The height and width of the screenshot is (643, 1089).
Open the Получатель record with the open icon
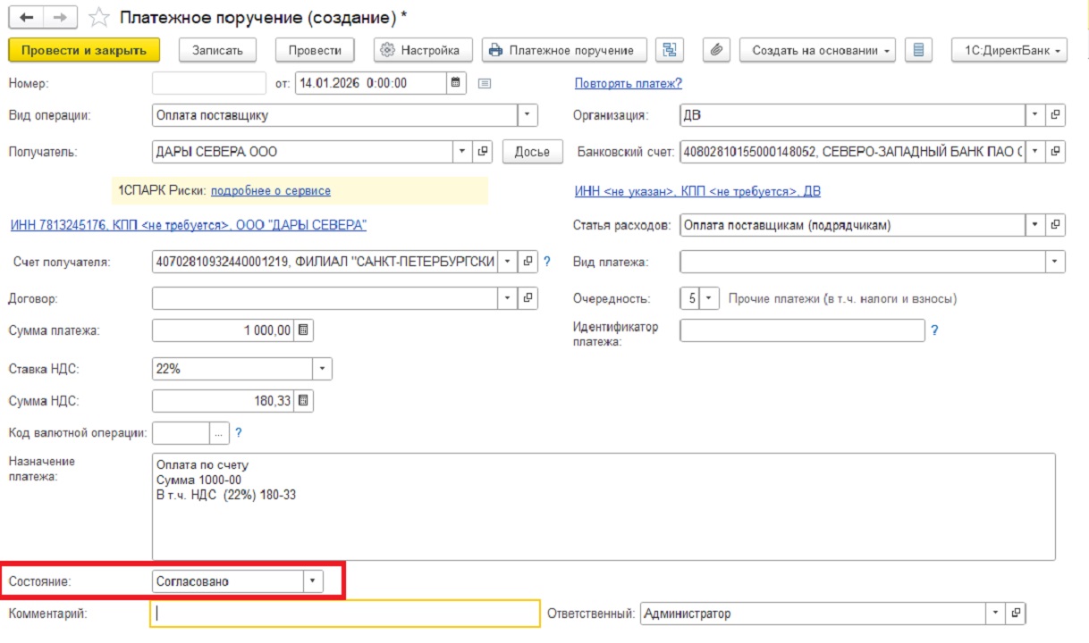click(483, 151)
